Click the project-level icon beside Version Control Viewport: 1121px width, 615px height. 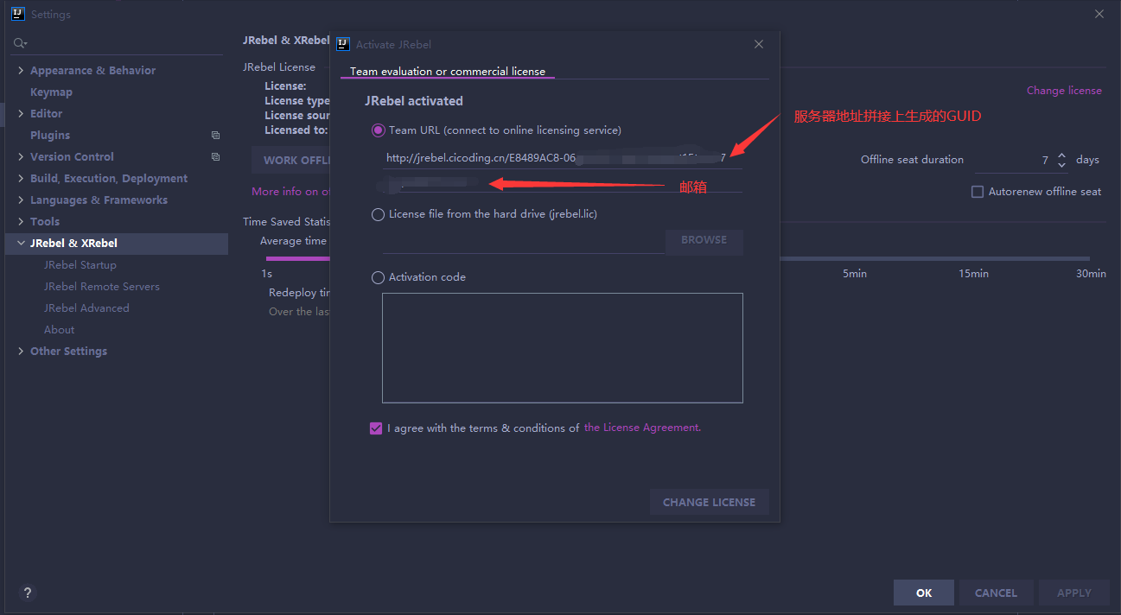[x=215, y=157]
